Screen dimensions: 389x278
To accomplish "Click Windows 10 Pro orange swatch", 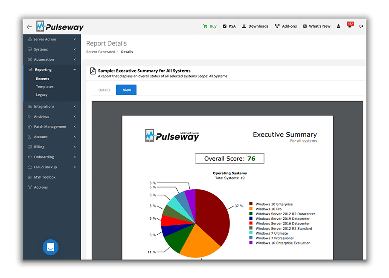I will point(251,208).
